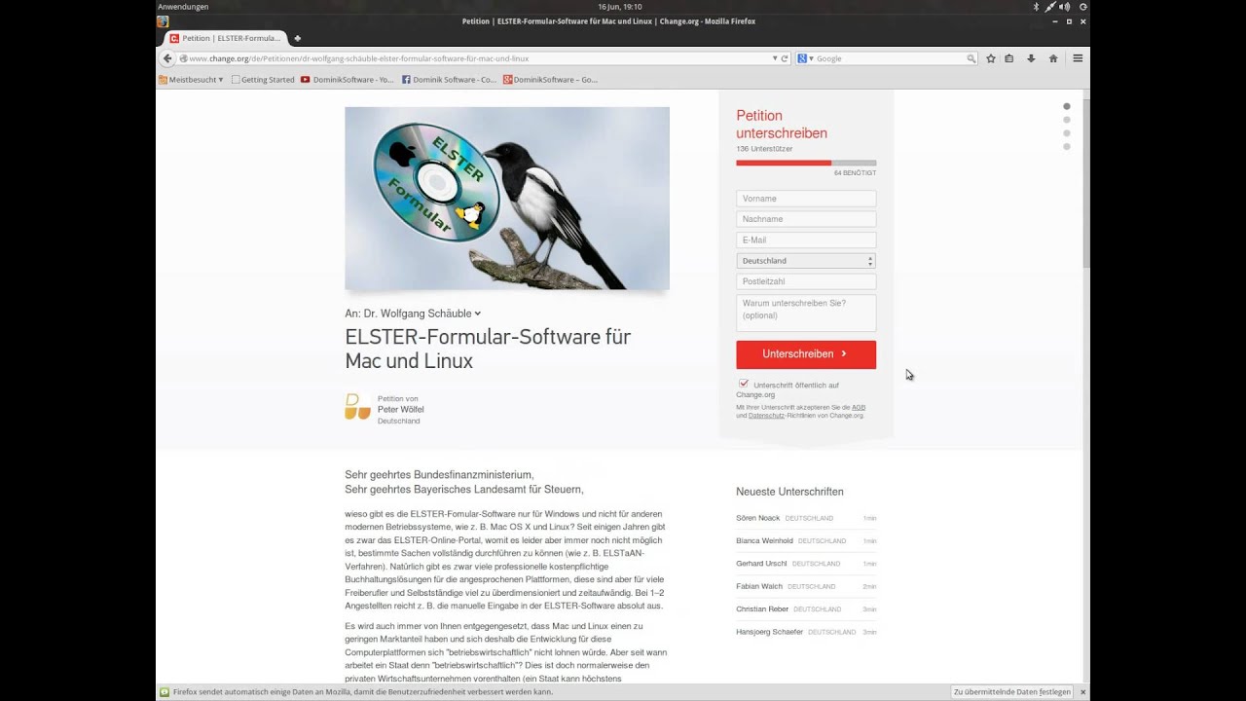
Task: Open the Getting Started bookmark
Action: click(263, 80)
